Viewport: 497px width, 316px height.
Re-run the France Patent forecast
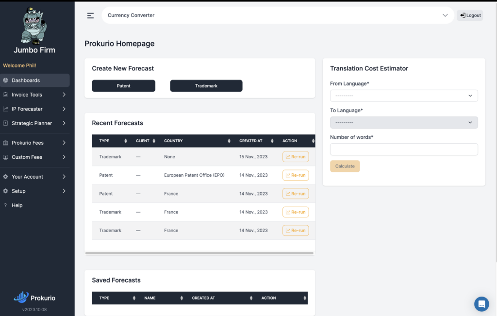click(296, 193)
